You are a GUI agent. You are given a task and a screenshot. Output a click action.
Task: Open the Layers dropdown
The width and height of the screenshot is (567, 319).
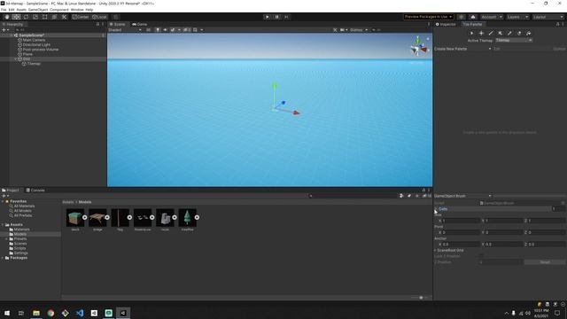click(517, 17)
